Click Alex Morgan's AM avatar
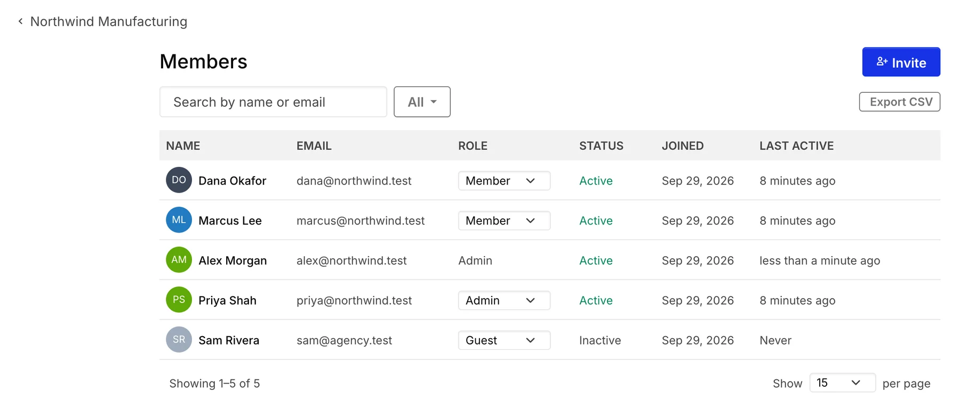960x407 pixels. tap(179, 260)
